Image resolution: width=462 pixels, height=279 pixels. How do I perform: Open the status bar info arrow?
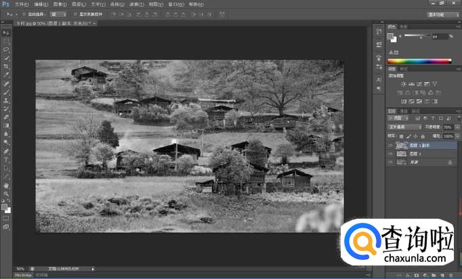click(93, 269)
